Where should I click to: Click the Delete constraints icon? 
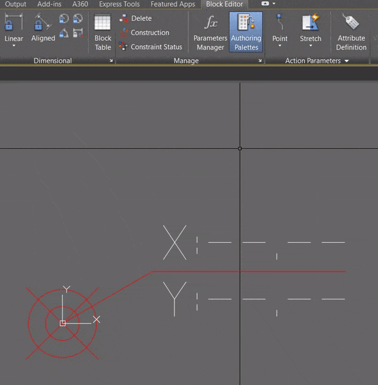point(123,18)
